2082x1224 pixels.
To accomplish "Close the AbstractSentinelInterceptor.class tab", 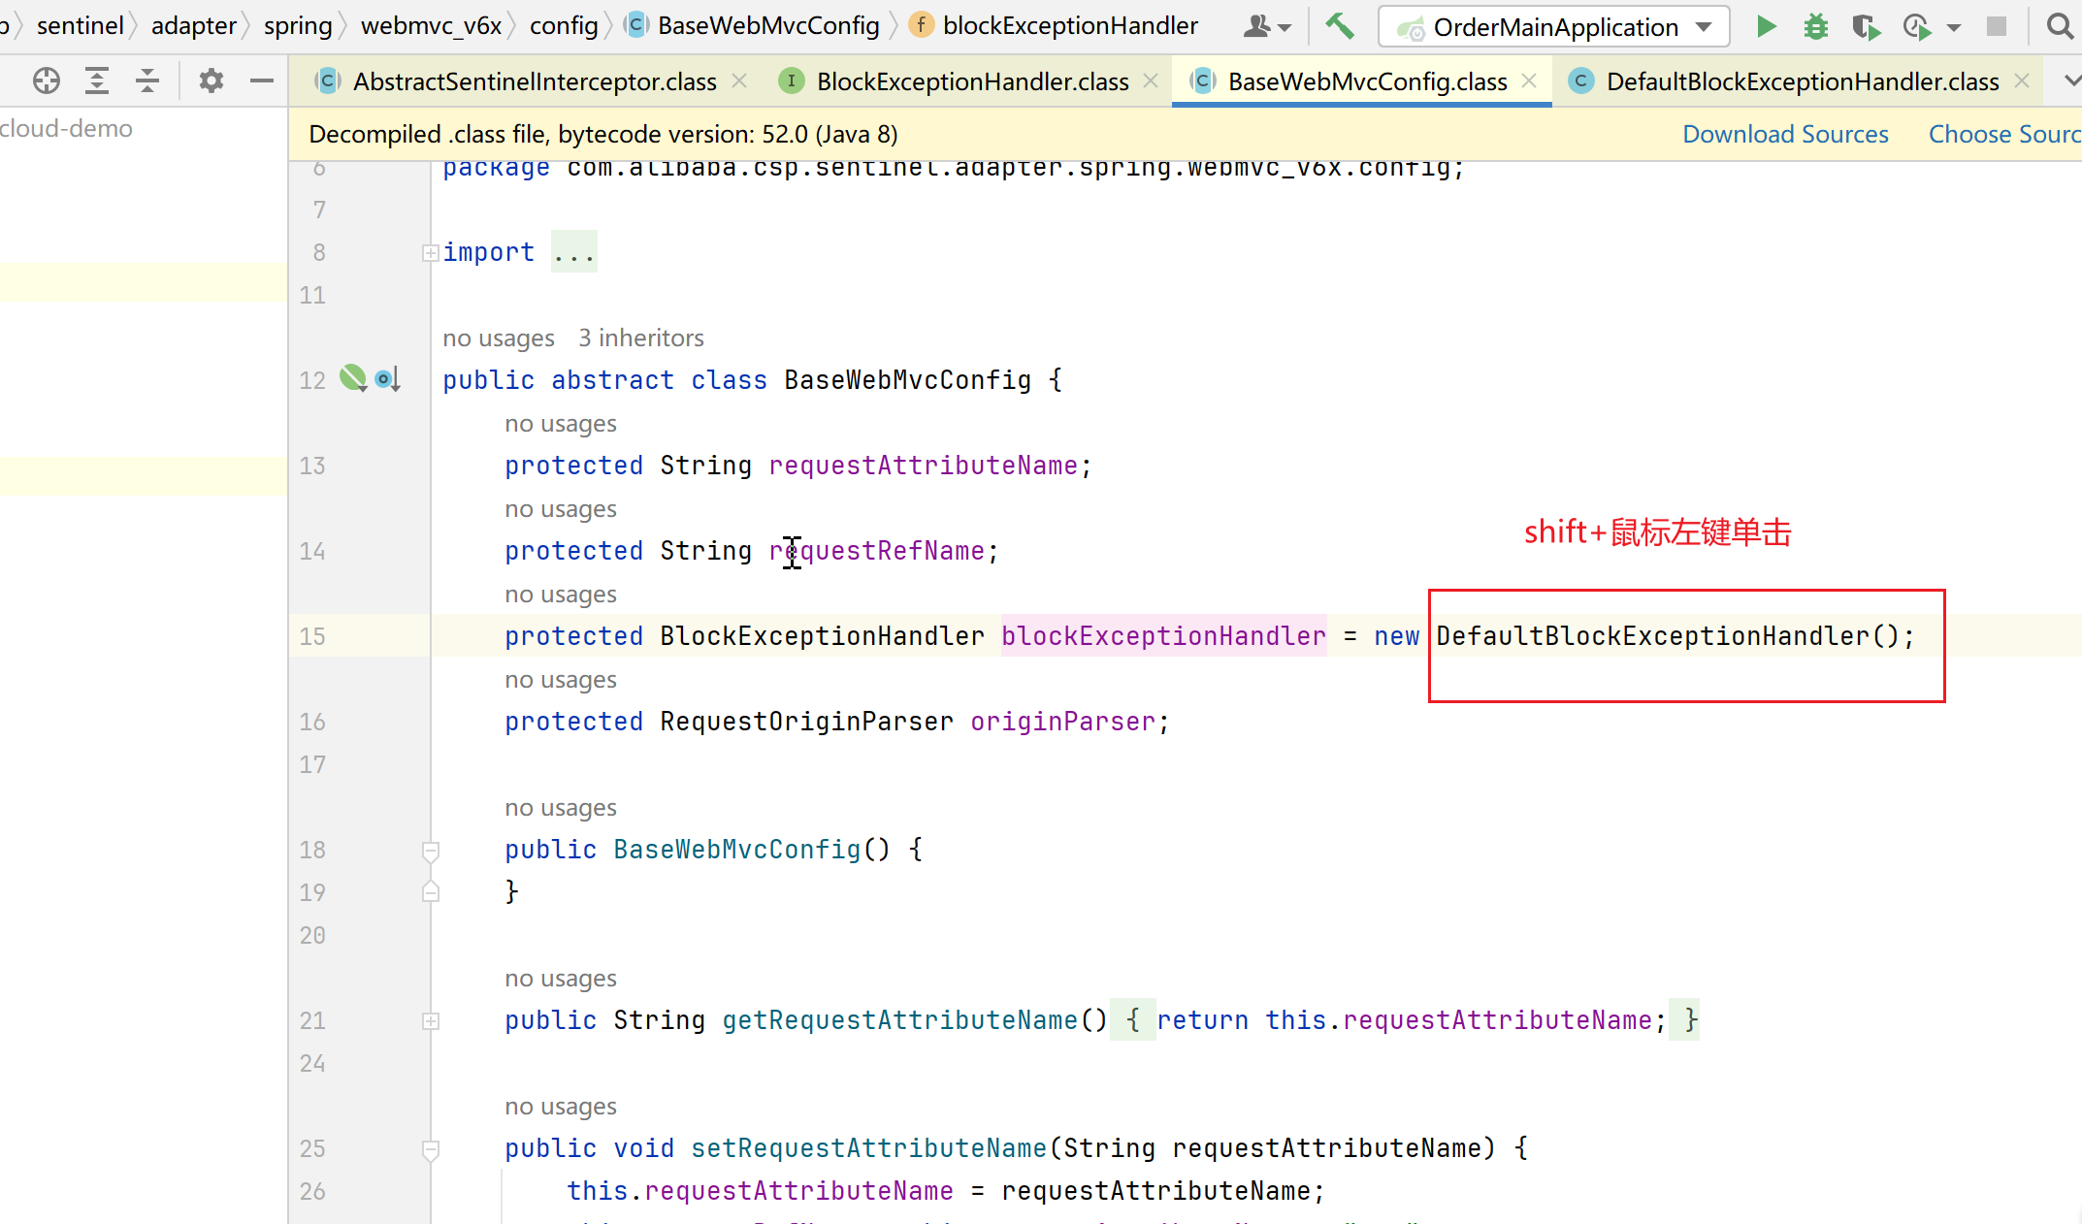I will coord(739,81).
